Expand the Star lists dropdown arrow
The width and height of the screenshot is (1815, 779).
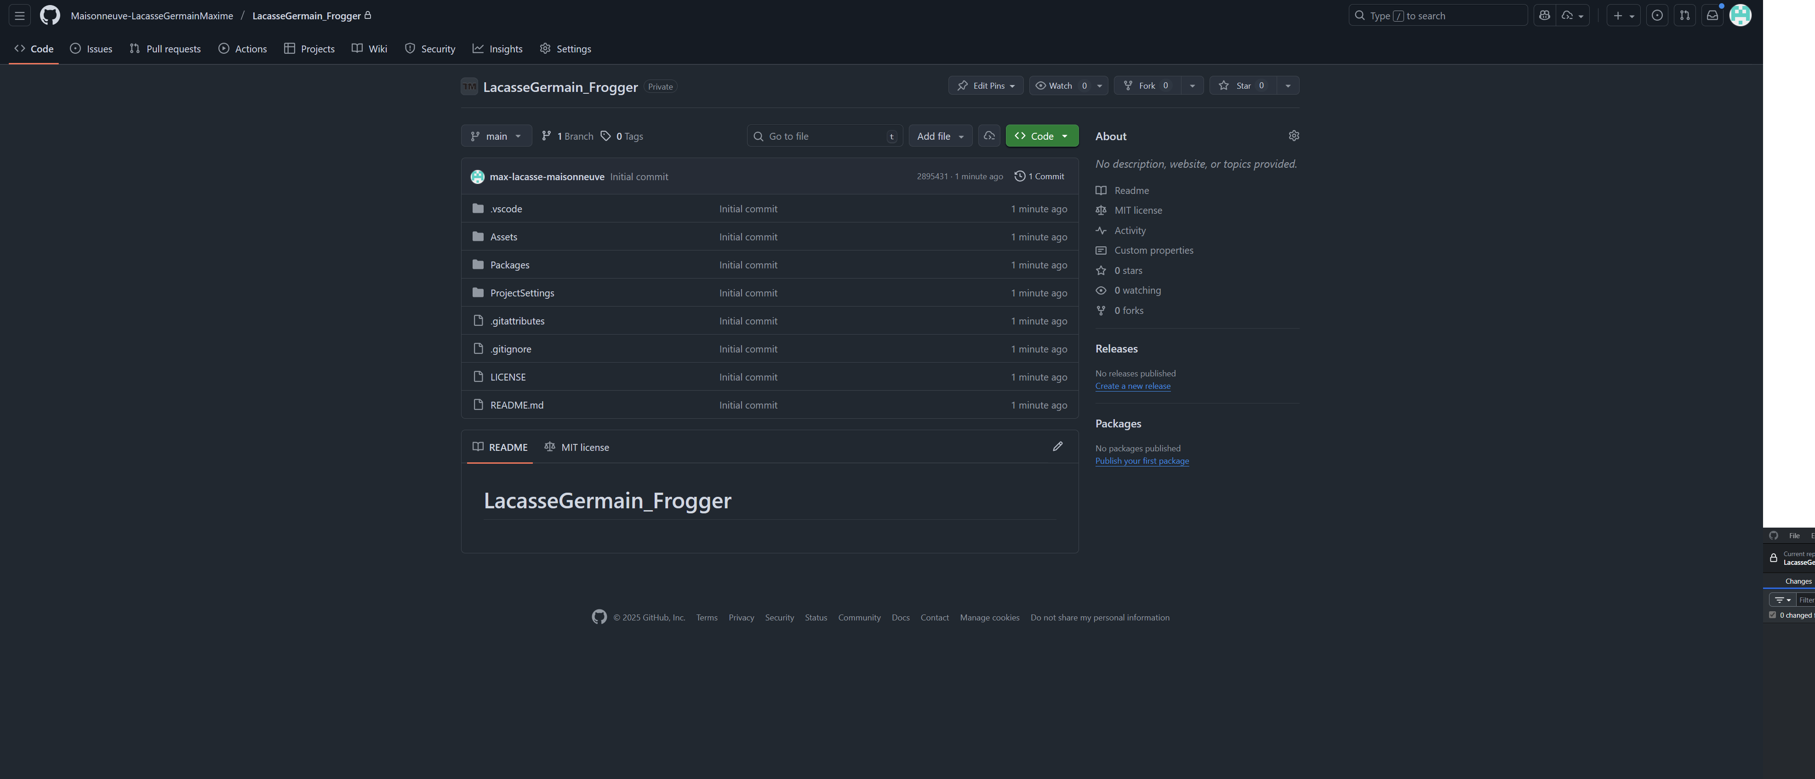coord(1288,86)
